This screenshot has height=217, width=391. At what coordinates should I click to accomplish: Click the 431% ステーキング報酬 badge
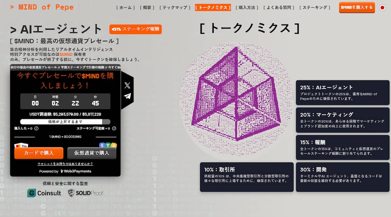click(x=136, y=29)
